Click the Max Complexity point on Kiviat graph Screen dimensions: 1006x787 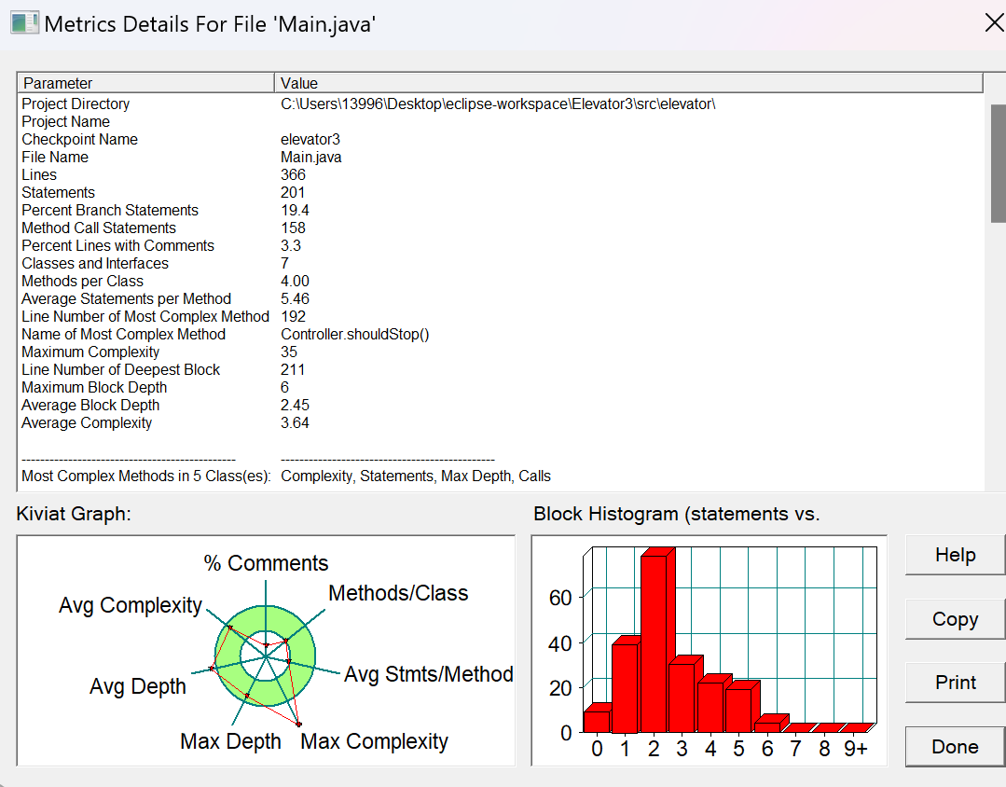coord(298,725)
